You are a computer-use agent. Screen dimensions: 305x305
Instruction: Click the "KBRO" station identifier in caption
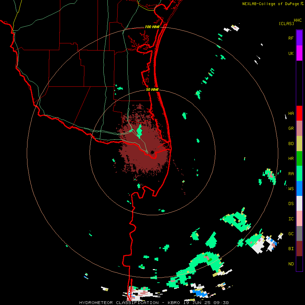click(174, 303)
